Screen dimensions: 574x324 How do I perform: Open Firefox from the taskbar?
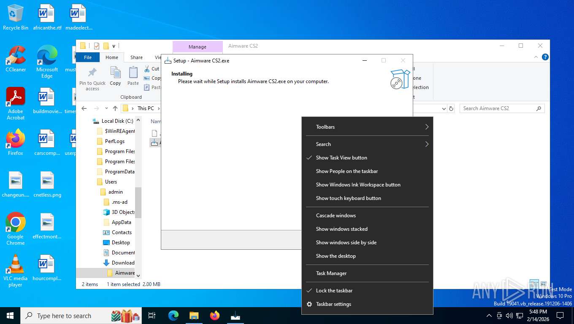(214, 315)
